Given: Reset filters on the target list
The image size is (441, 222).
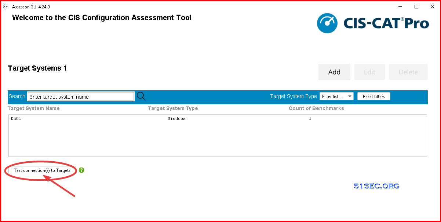Looking at the screenshot, I should pos(374,96).
